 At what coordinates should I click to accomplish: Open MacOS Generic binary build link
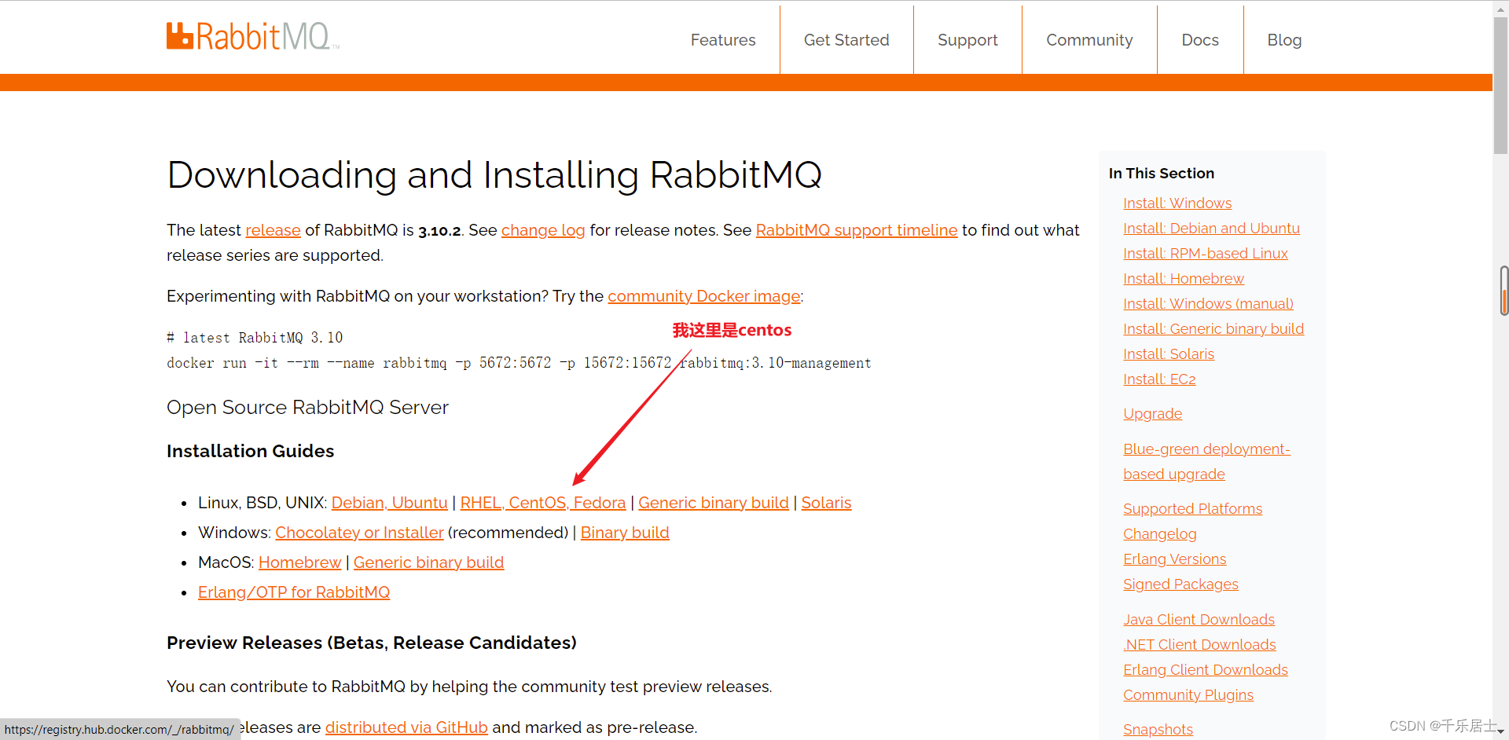click(x=428, y=562)
